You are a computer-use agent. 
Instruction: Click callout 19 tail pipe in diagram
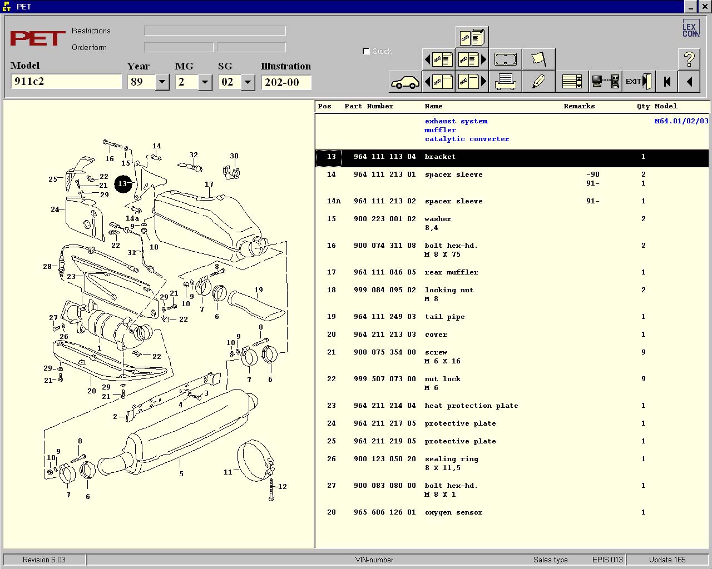259,290
